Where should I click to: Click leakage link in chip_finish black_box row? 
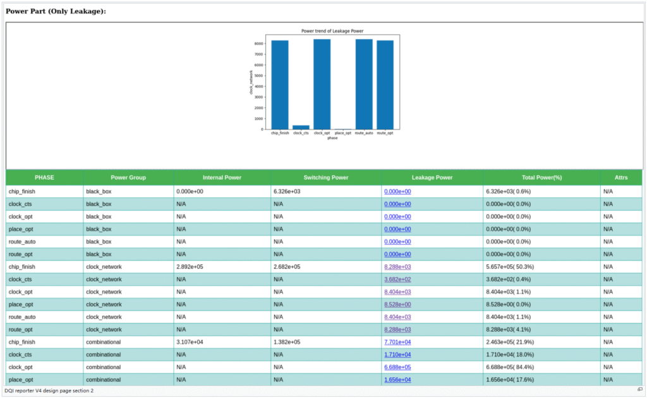(397, 192)
